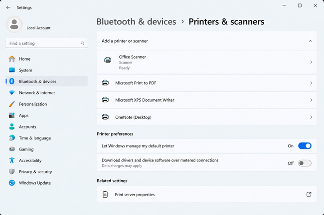This screenshot has width=324, height=215.
Task: Click the Related settings heading
Action: tap(112, 181)
